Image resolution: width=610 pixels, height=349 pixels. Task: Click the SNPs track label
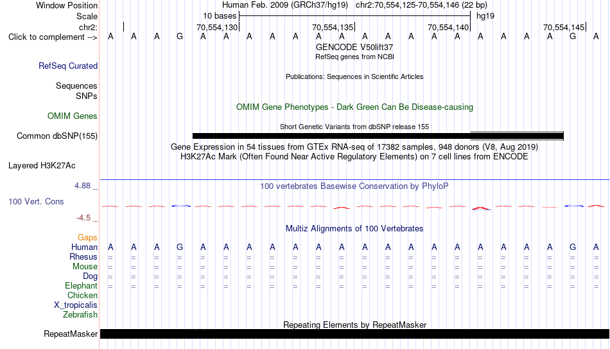[x=87, y=96]
